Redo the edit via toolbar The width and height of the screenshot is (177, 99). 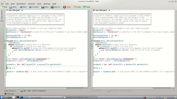click(x=84, y=7)
